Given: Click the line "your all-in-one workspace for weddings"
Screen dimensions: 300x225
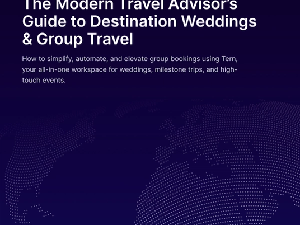Looking at the screenshot, I should pyautogui.click(x=129, y=69).
